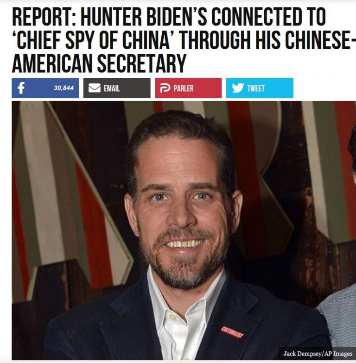Click the empty red area of the Parler button
The width and height of the screenshot is (356, 363).
point(207,88)
